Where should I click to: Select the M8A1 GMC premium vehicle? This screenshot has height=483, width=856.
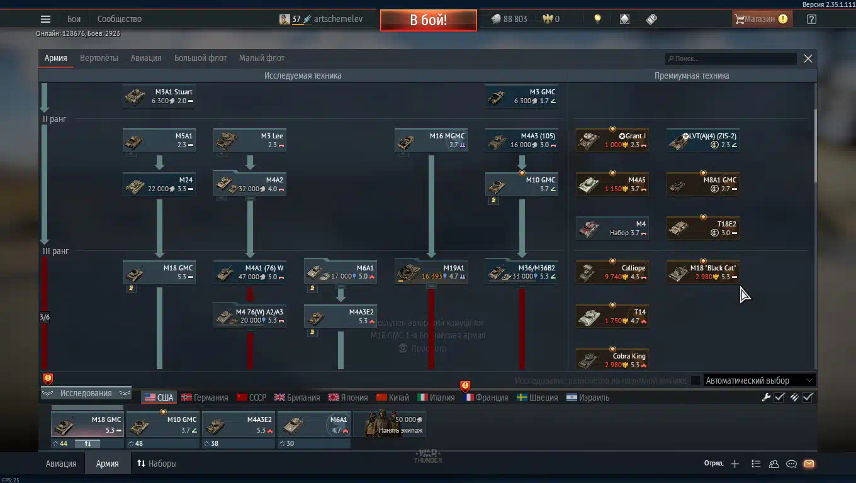[703, 184]
